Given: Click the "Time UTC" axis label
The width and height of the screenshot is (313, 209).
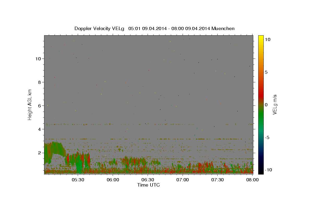Looking at the screenshot, I should point(148,185).
